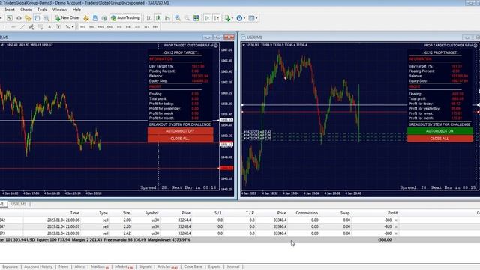Switch chart to M1 timeframe
This screenshot has width=480, height=270.
(x=82, y=27)
